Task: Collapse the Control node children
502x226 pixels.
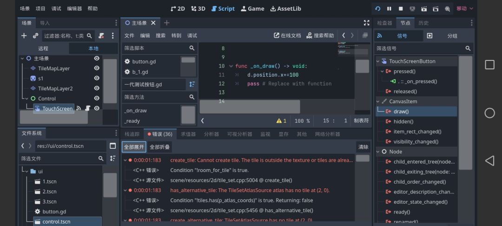Action: point(26,99)
